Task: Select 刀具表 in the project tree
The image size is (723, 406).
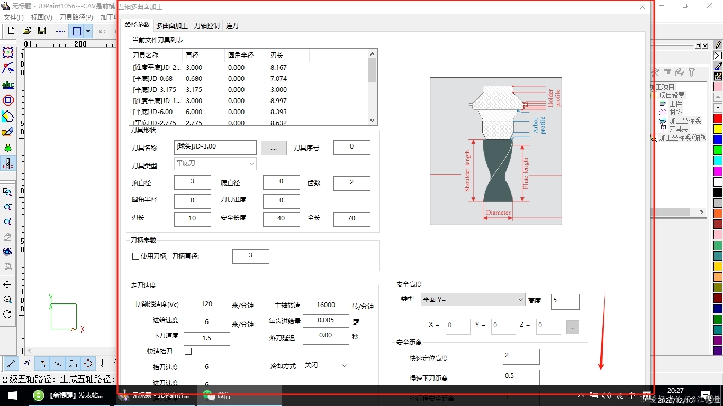Action: click(679, 128)
